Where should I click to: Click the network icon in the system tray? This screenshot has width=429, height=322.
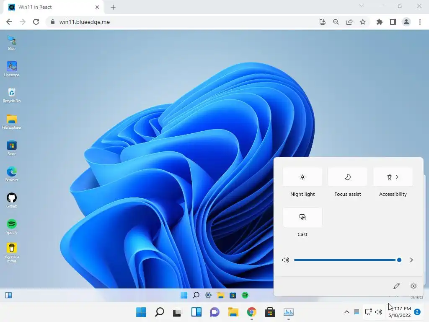pyautogui.click(x=369, y=312)
